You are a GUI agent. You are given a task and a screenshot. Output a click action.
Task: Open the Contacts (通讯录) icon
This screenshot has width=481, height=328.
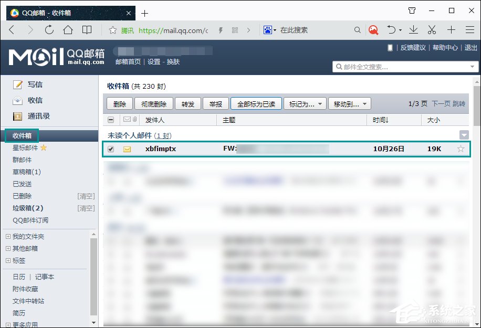(x=18, y=116)
